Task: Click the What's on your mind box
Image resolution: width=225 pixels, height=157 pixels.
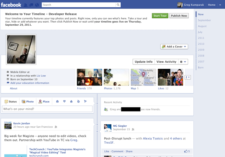Action: coord(47,109)
